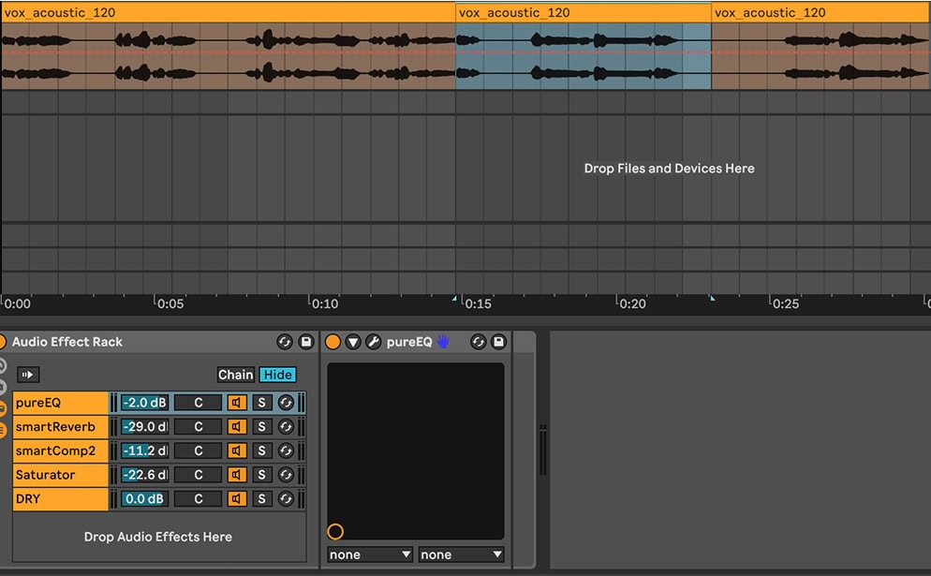
Task: Click the hot-swap icon on the Saturator chain
Action: (286, 475)
